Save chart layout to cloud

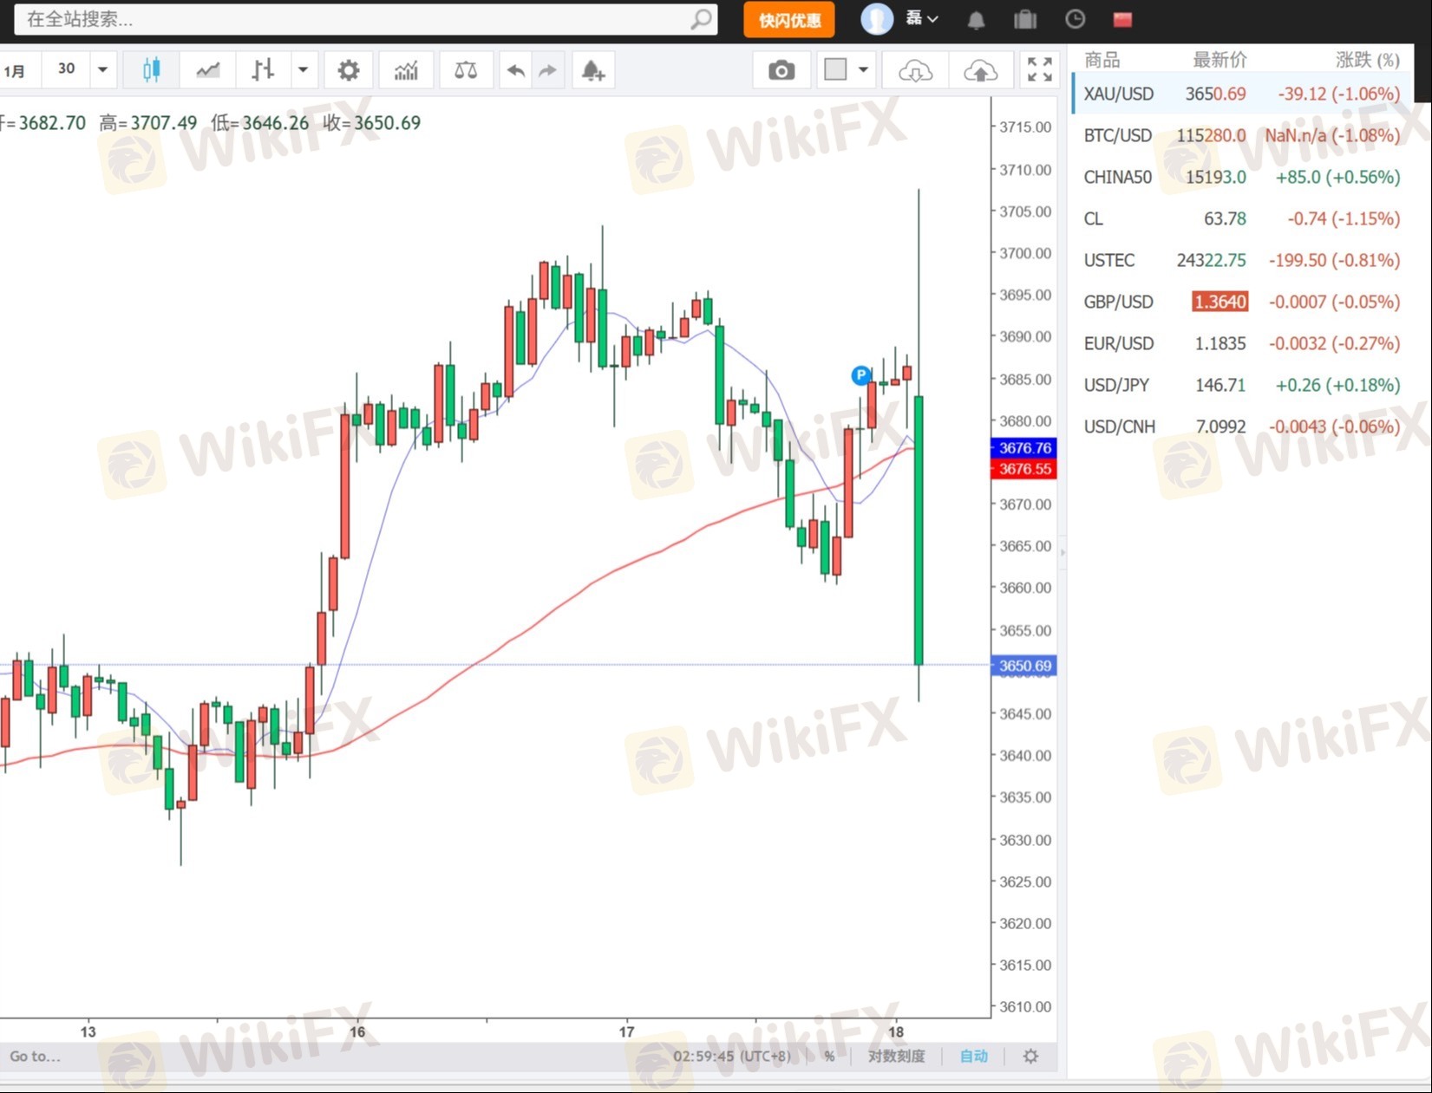click(x=980, y=70)
